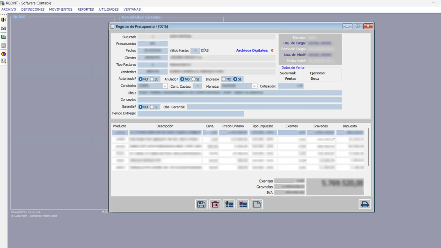Viewport: 441px width, 248px height.
Task: Click the Precio Unitario column header
Action: pos(233,126)
